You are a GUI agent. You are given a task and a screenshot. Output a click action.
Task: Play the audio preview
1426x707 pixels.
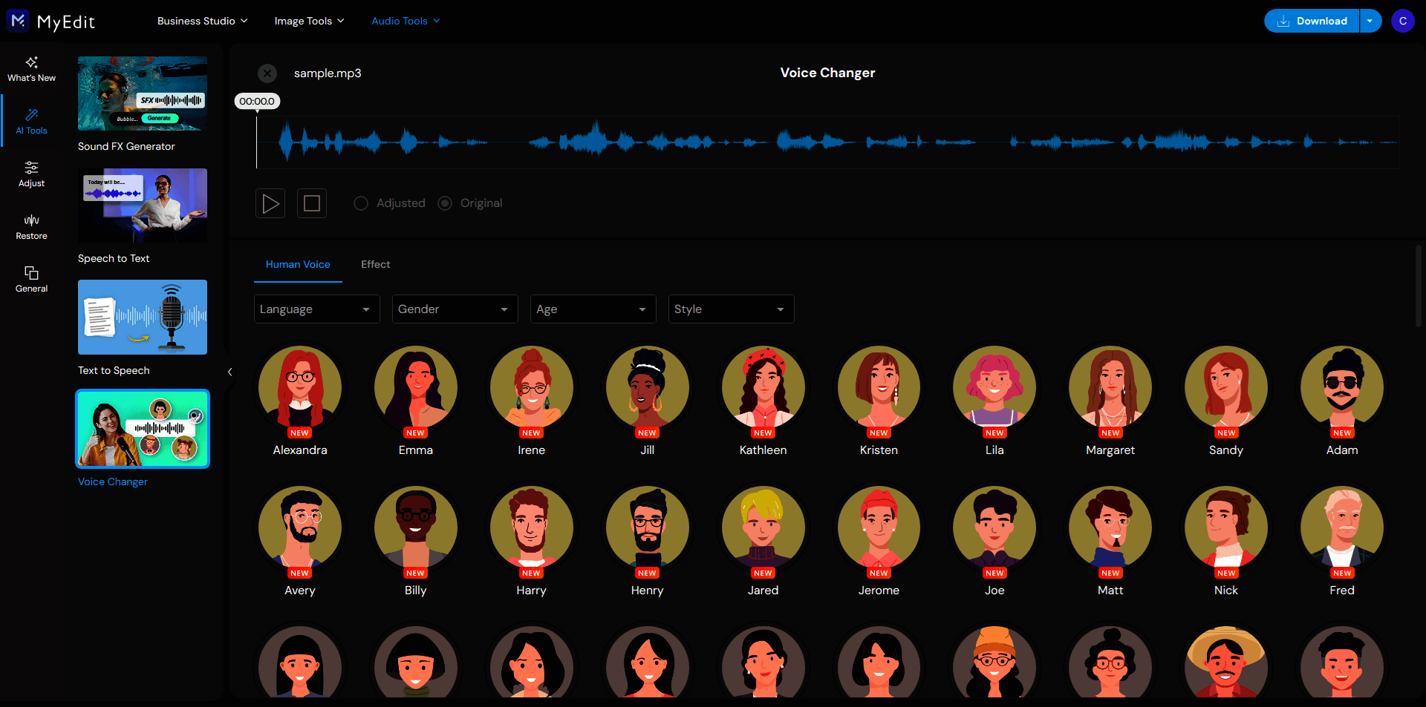coord(270,203)
